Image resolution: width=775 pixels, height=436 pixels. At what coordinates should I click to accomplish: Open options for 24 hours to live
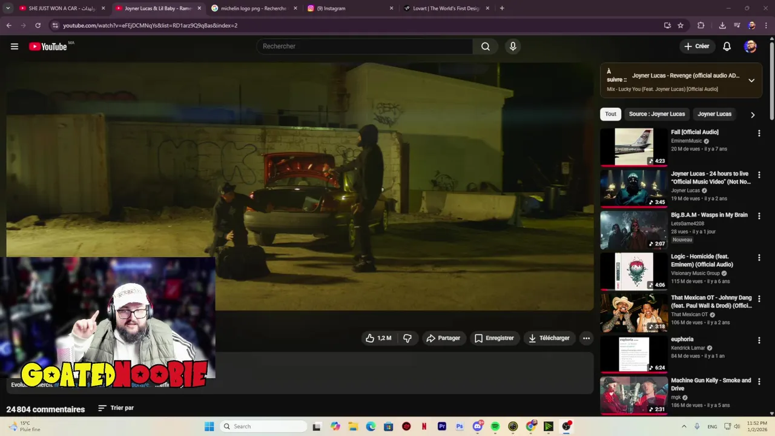coord(759,174)
